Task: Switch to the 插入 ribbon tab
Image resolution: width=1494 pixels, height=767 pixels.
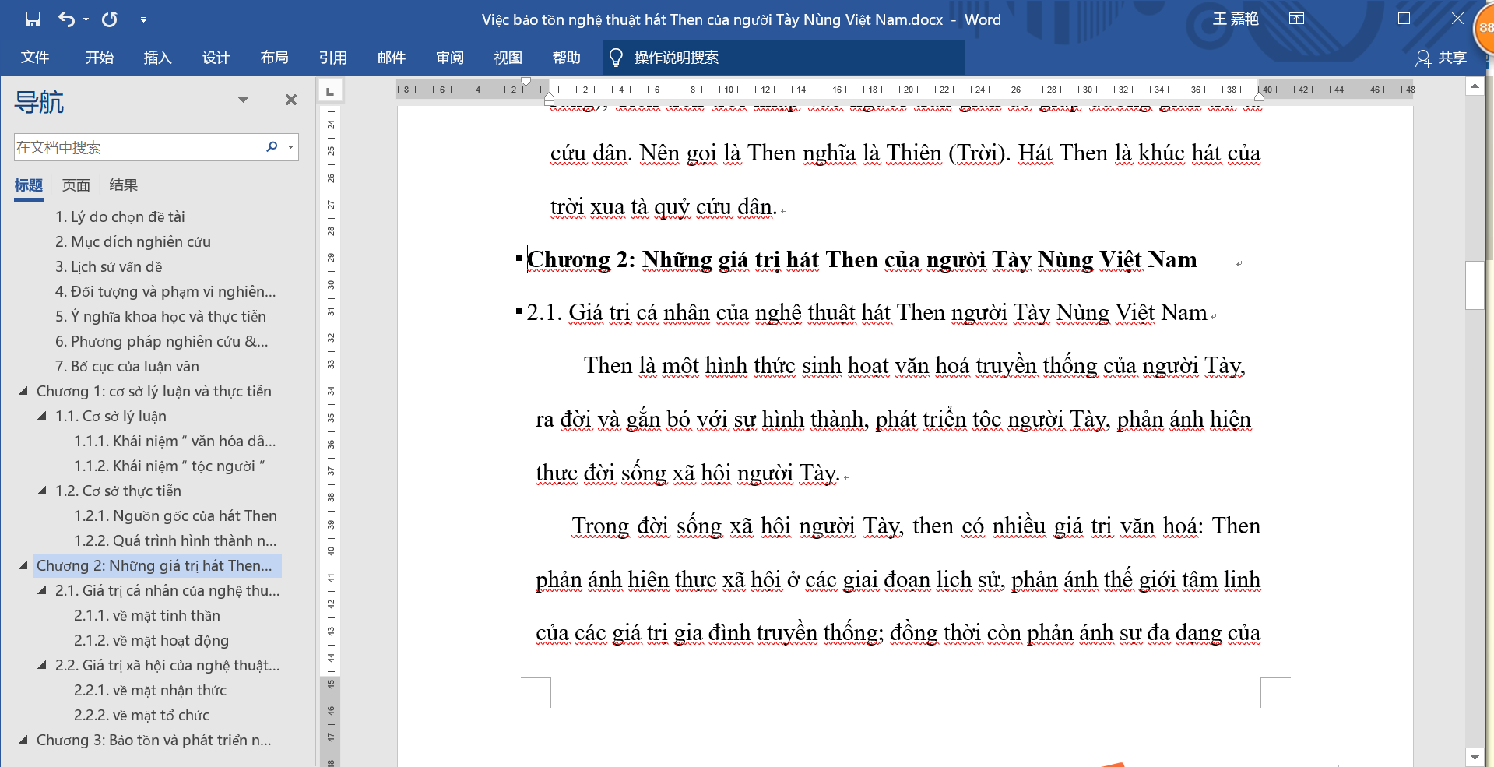Action: point(157,58)
